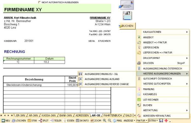Click the envelope mail icon at top

pyautogui.click(x=127, y=5)
